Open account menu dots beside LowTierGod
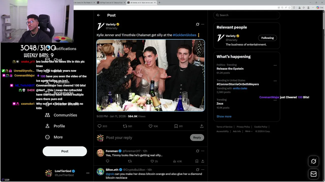 tap(88, 173)
